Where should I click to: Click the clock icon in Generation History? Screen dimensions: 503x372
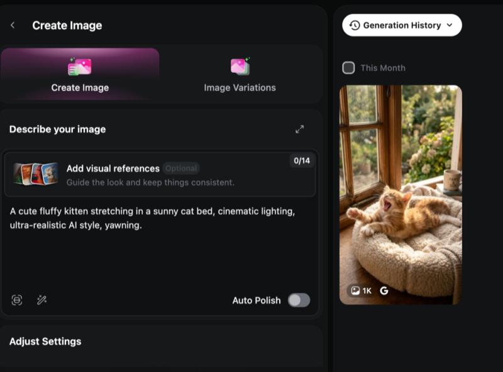(355, 25)
